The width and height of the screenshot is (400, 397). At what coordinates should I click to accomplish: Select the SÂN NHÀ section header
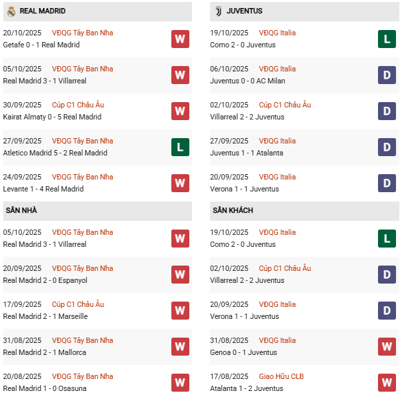[x=21, y=210]
